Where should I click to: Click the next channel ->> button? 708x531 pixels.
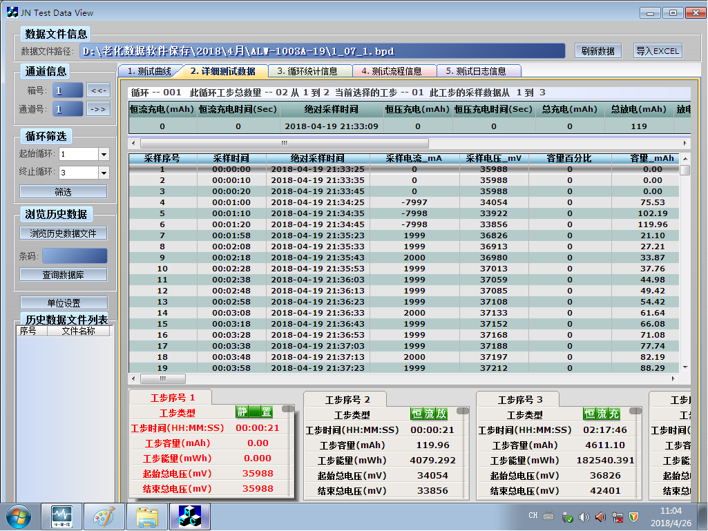pos(99,109)
